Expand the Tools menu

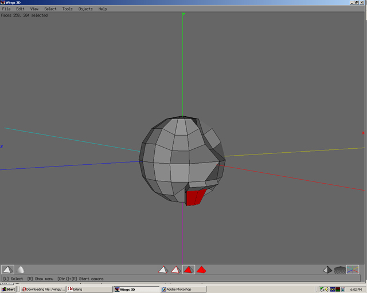tap(67, 9)
